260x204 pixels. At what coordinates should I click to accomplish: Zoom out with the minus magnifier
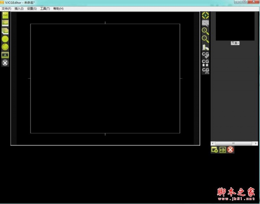pyautogui.click(x=205, y=39)
